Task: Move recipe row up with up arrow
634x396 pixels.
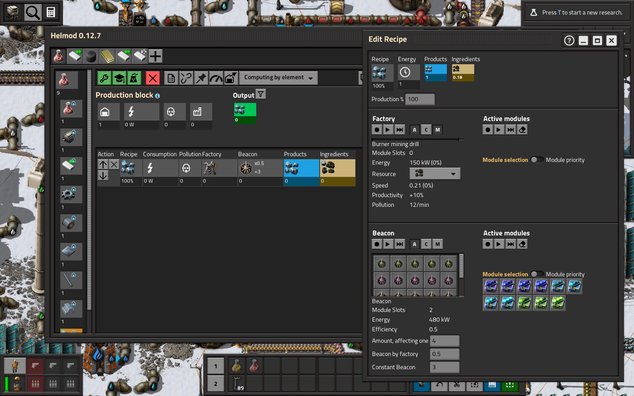Action: coord(103,165)
